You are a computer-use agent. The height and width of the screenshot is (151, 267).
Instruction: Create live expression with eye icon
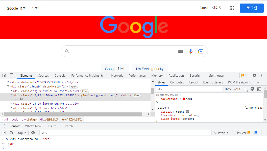[x=33, y=133]
